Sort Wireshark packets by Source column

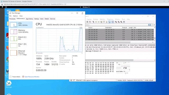coord(90,28)
